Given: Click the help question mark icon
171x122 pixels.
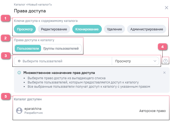Looking at the screenshot, I should click(x=165, y=61).
